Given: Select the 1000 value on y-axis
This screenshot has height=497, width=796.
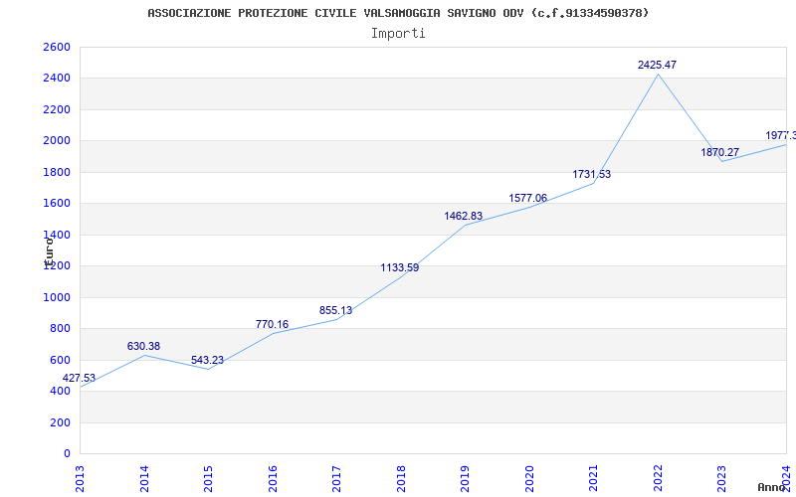Looking at the screenshot, I should click(x=57, y=297).
